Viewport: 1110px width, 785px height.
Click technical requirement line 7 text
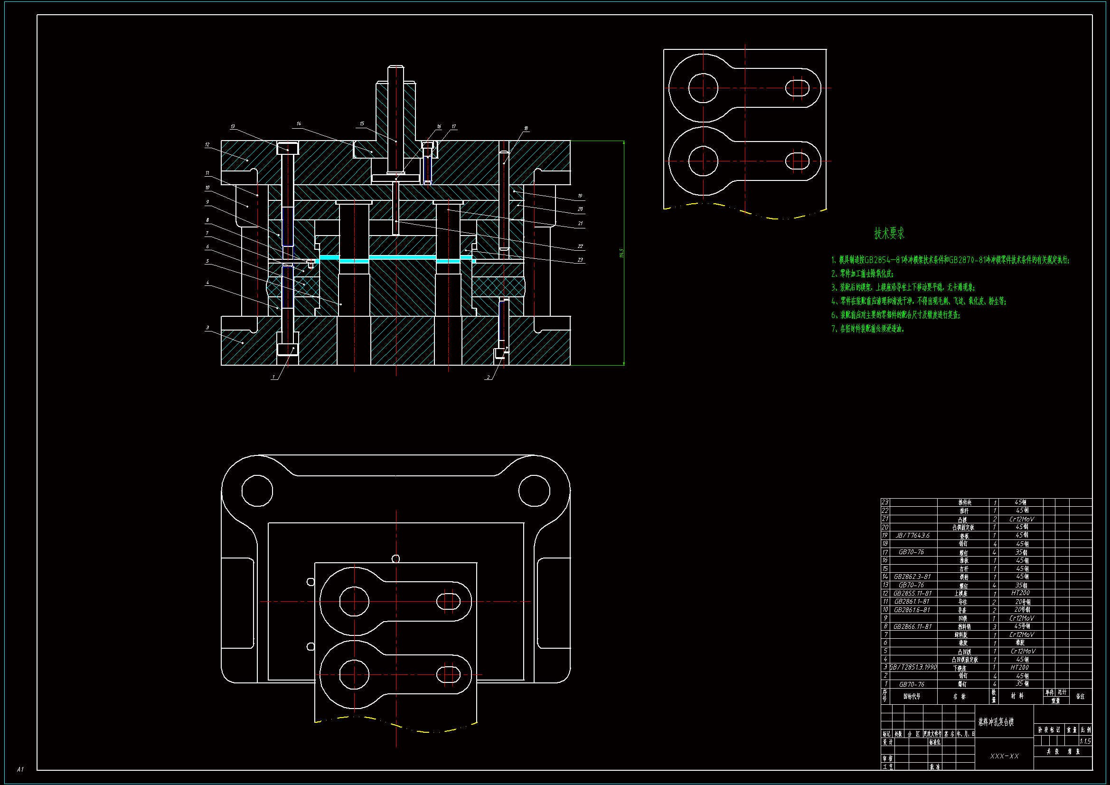point(867,329)
